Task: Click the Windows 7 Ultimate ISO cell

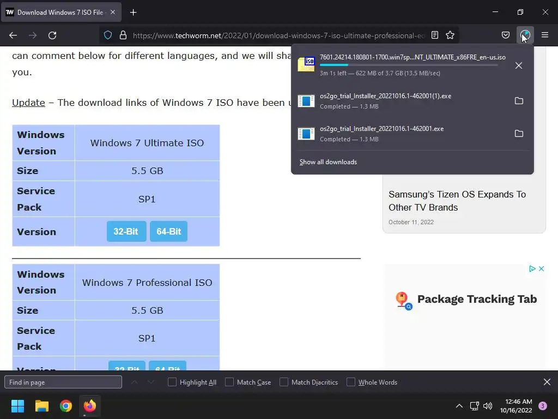Action: click(x=147, y=143)
